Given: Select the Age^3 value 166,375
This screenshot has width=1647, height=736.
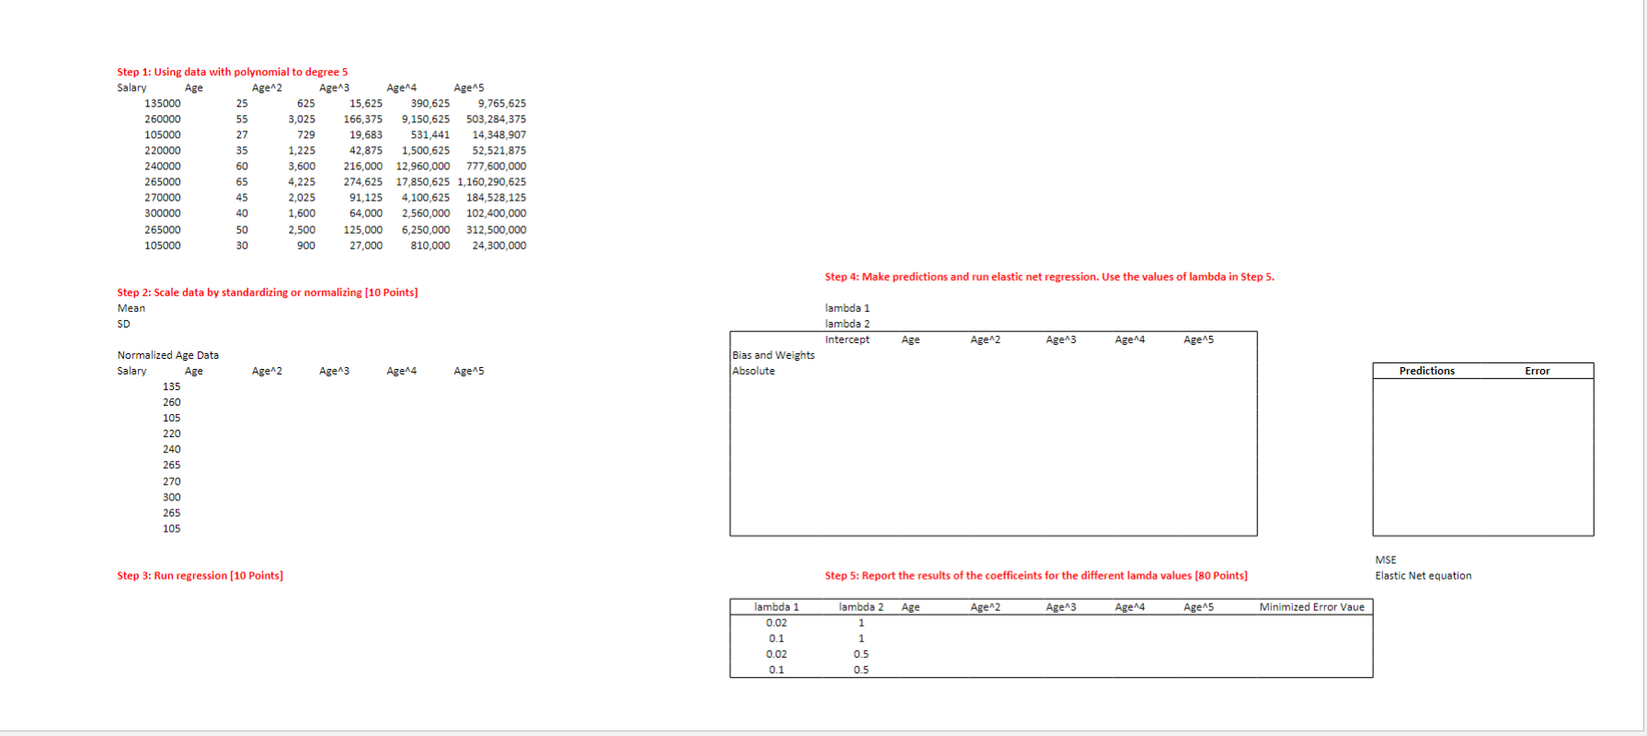Looking at the screenshot, I should [x=363, y=119].
